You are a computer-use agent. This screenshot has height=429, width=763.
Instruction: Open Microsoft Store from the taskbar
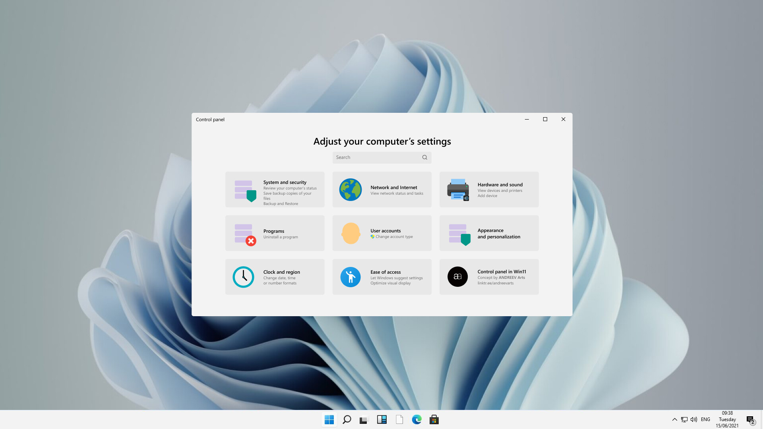tap(434, 419)
